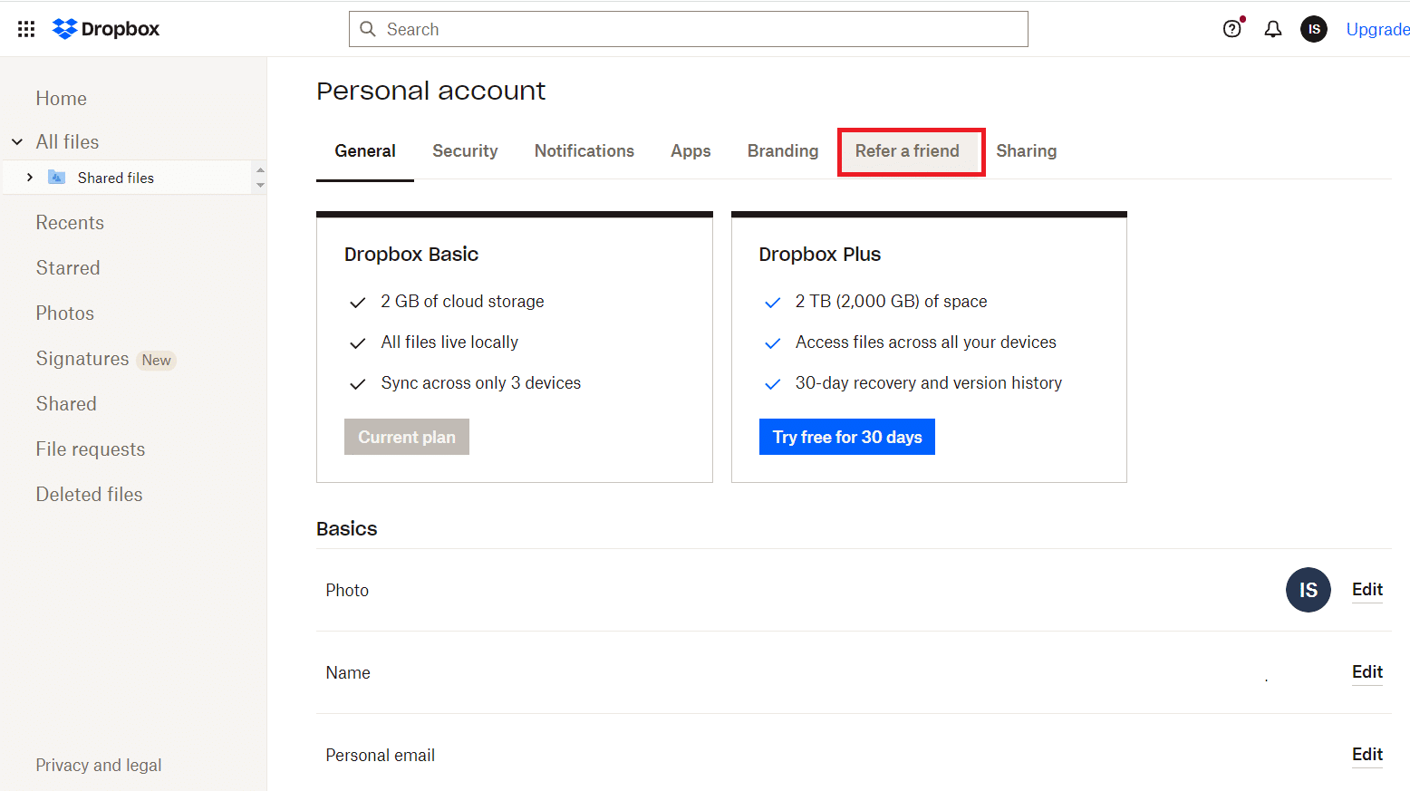Open the help question mark icon
The width and height of the screenshot is (1410, 791).
pos(1231,29)
